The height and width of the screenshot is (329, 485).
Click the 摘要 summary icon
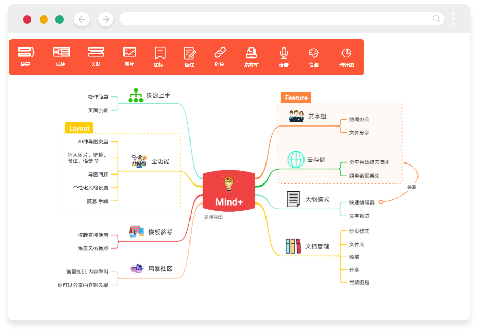(x=26, y=52)
